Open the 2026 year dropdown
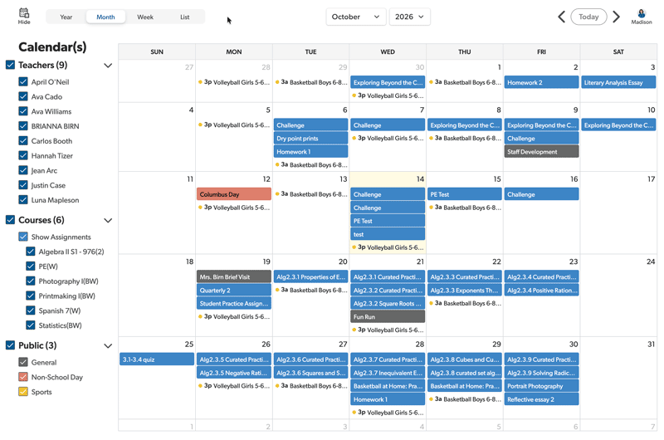Screen dimensions: 664x440 click(409, 17)
